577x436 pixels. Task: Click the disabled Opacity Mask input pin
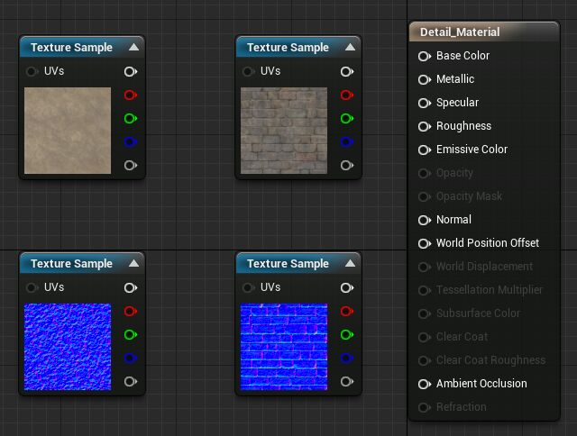tap(425, 196)
